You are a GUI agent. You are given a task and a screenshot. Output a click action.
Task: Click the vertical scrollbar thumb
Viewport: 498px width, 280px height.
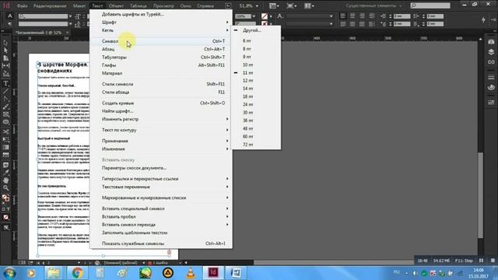(x=481, y=194)
